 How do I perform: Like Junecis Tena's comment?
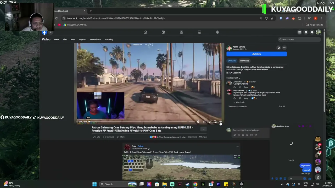point(235,87)
